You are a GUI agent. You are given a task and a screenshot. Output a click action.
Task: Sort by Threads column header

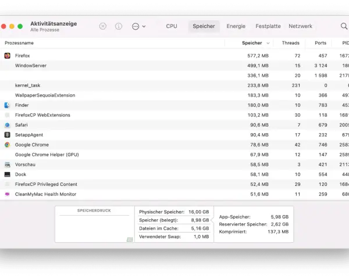[290, 43]
